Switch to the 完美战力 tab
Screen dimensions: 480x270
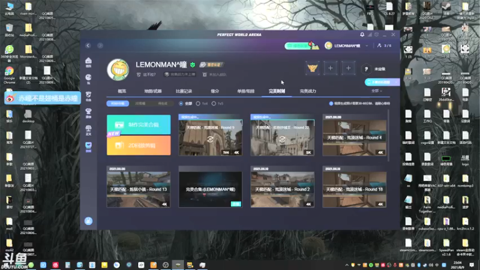click(308, 91)
